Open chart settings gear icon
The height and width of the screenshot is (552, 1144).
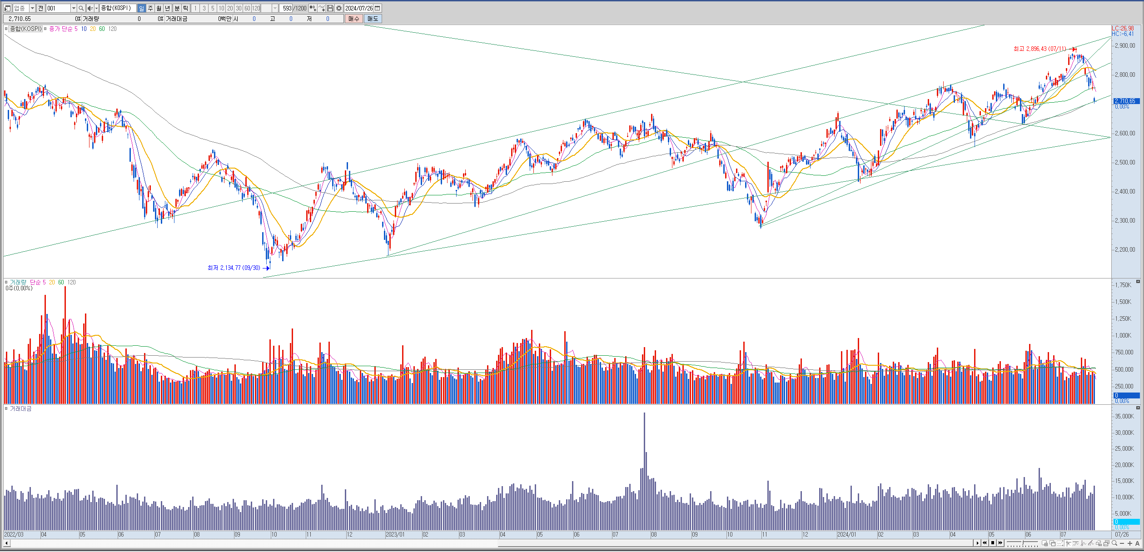point(339,8)
